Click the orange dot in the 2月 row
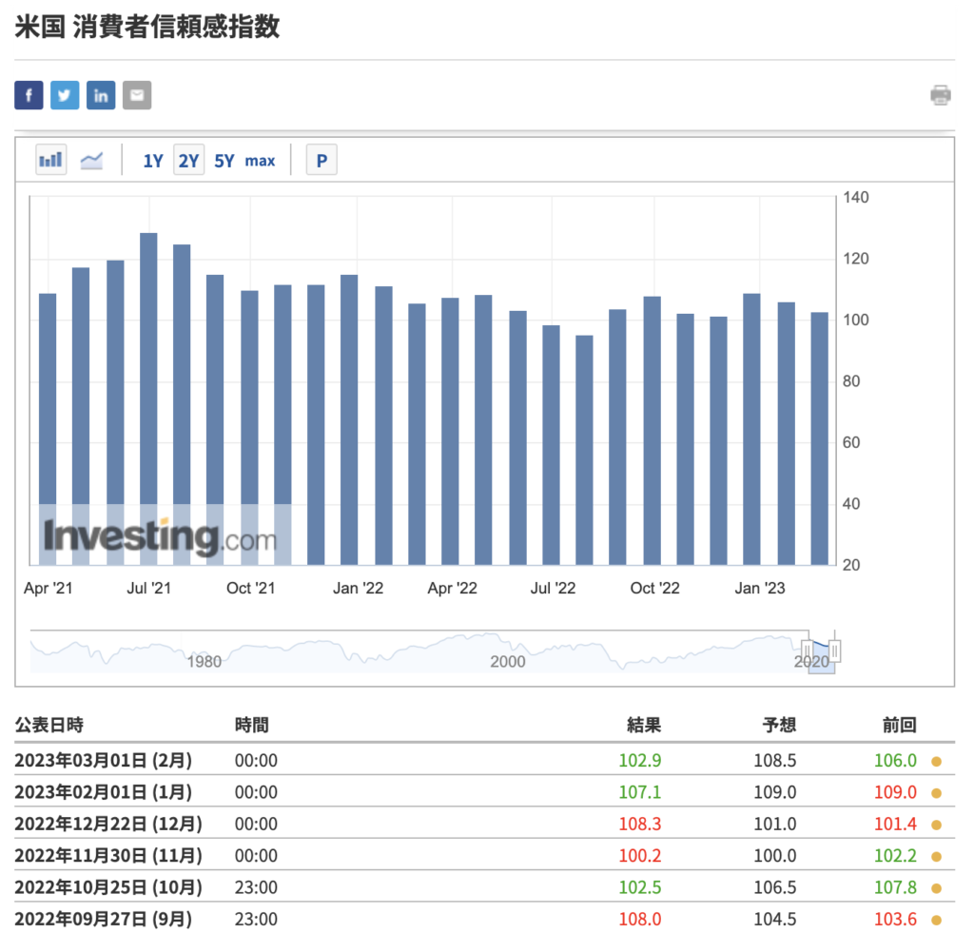Viewport: 974px width, 952px height. point(936,762)
